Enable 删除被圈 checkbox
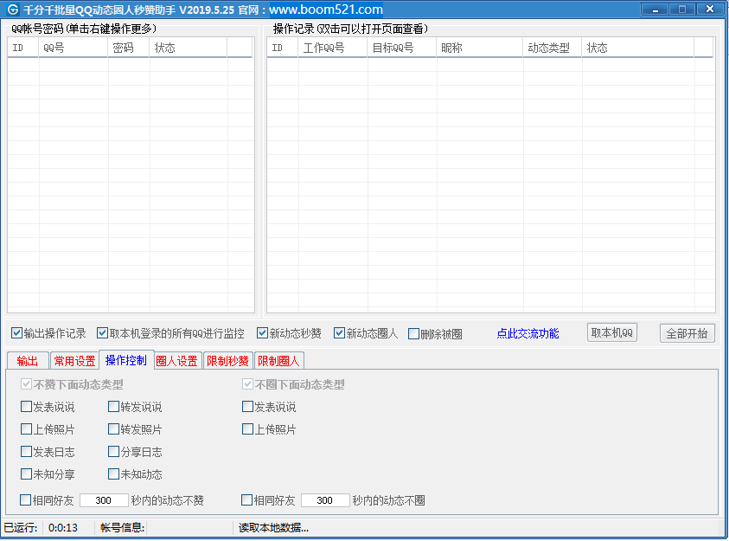The width and height of the screenshot is (729, 541). pos(413,334)
